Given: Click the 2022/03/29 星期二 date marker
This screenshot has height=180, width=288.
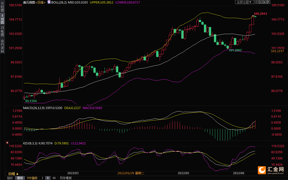Looking at the screenshot, I should (x=131, y=173).
